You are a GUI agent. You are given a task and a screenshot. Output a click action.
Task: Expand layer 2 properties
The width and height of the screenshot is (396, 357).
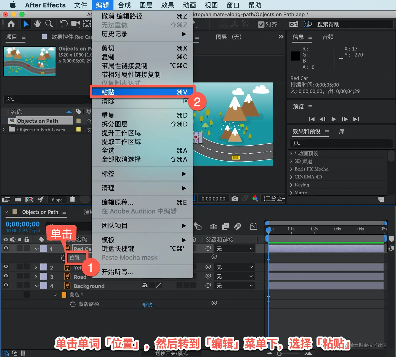point(36,267)
